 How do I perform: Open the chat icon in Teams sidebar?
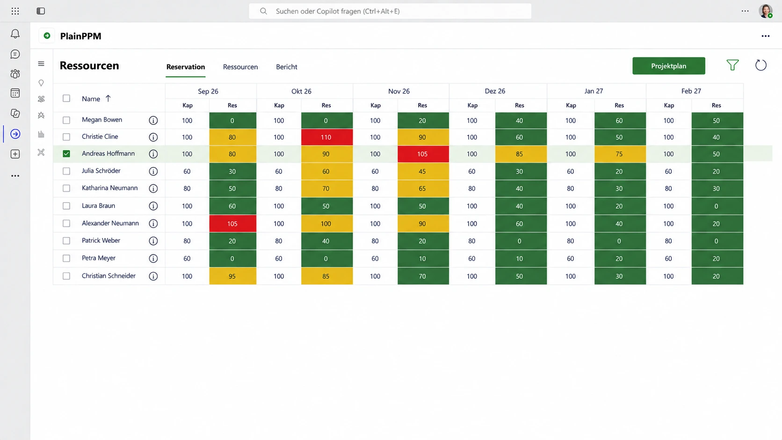click(x=15, y=54)
